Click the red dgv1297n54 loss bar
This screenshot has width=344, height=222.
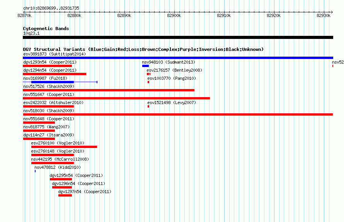coord(65,195)
